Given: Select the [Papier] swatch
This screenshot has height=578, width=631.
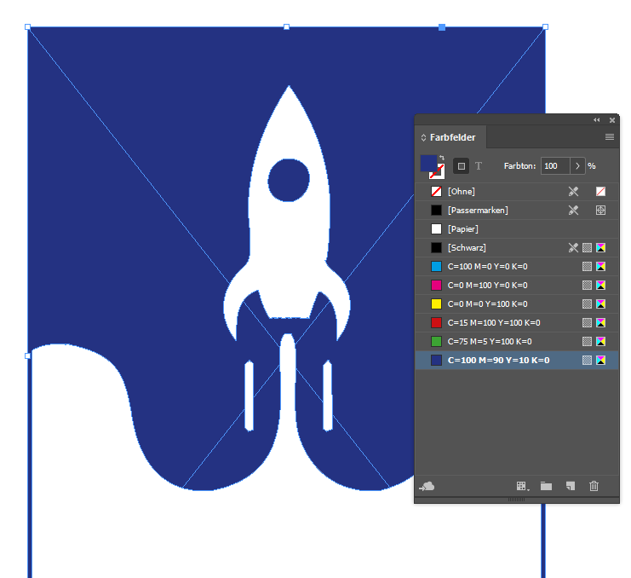Looking at the screenshot, I should (x=464, y=229).
